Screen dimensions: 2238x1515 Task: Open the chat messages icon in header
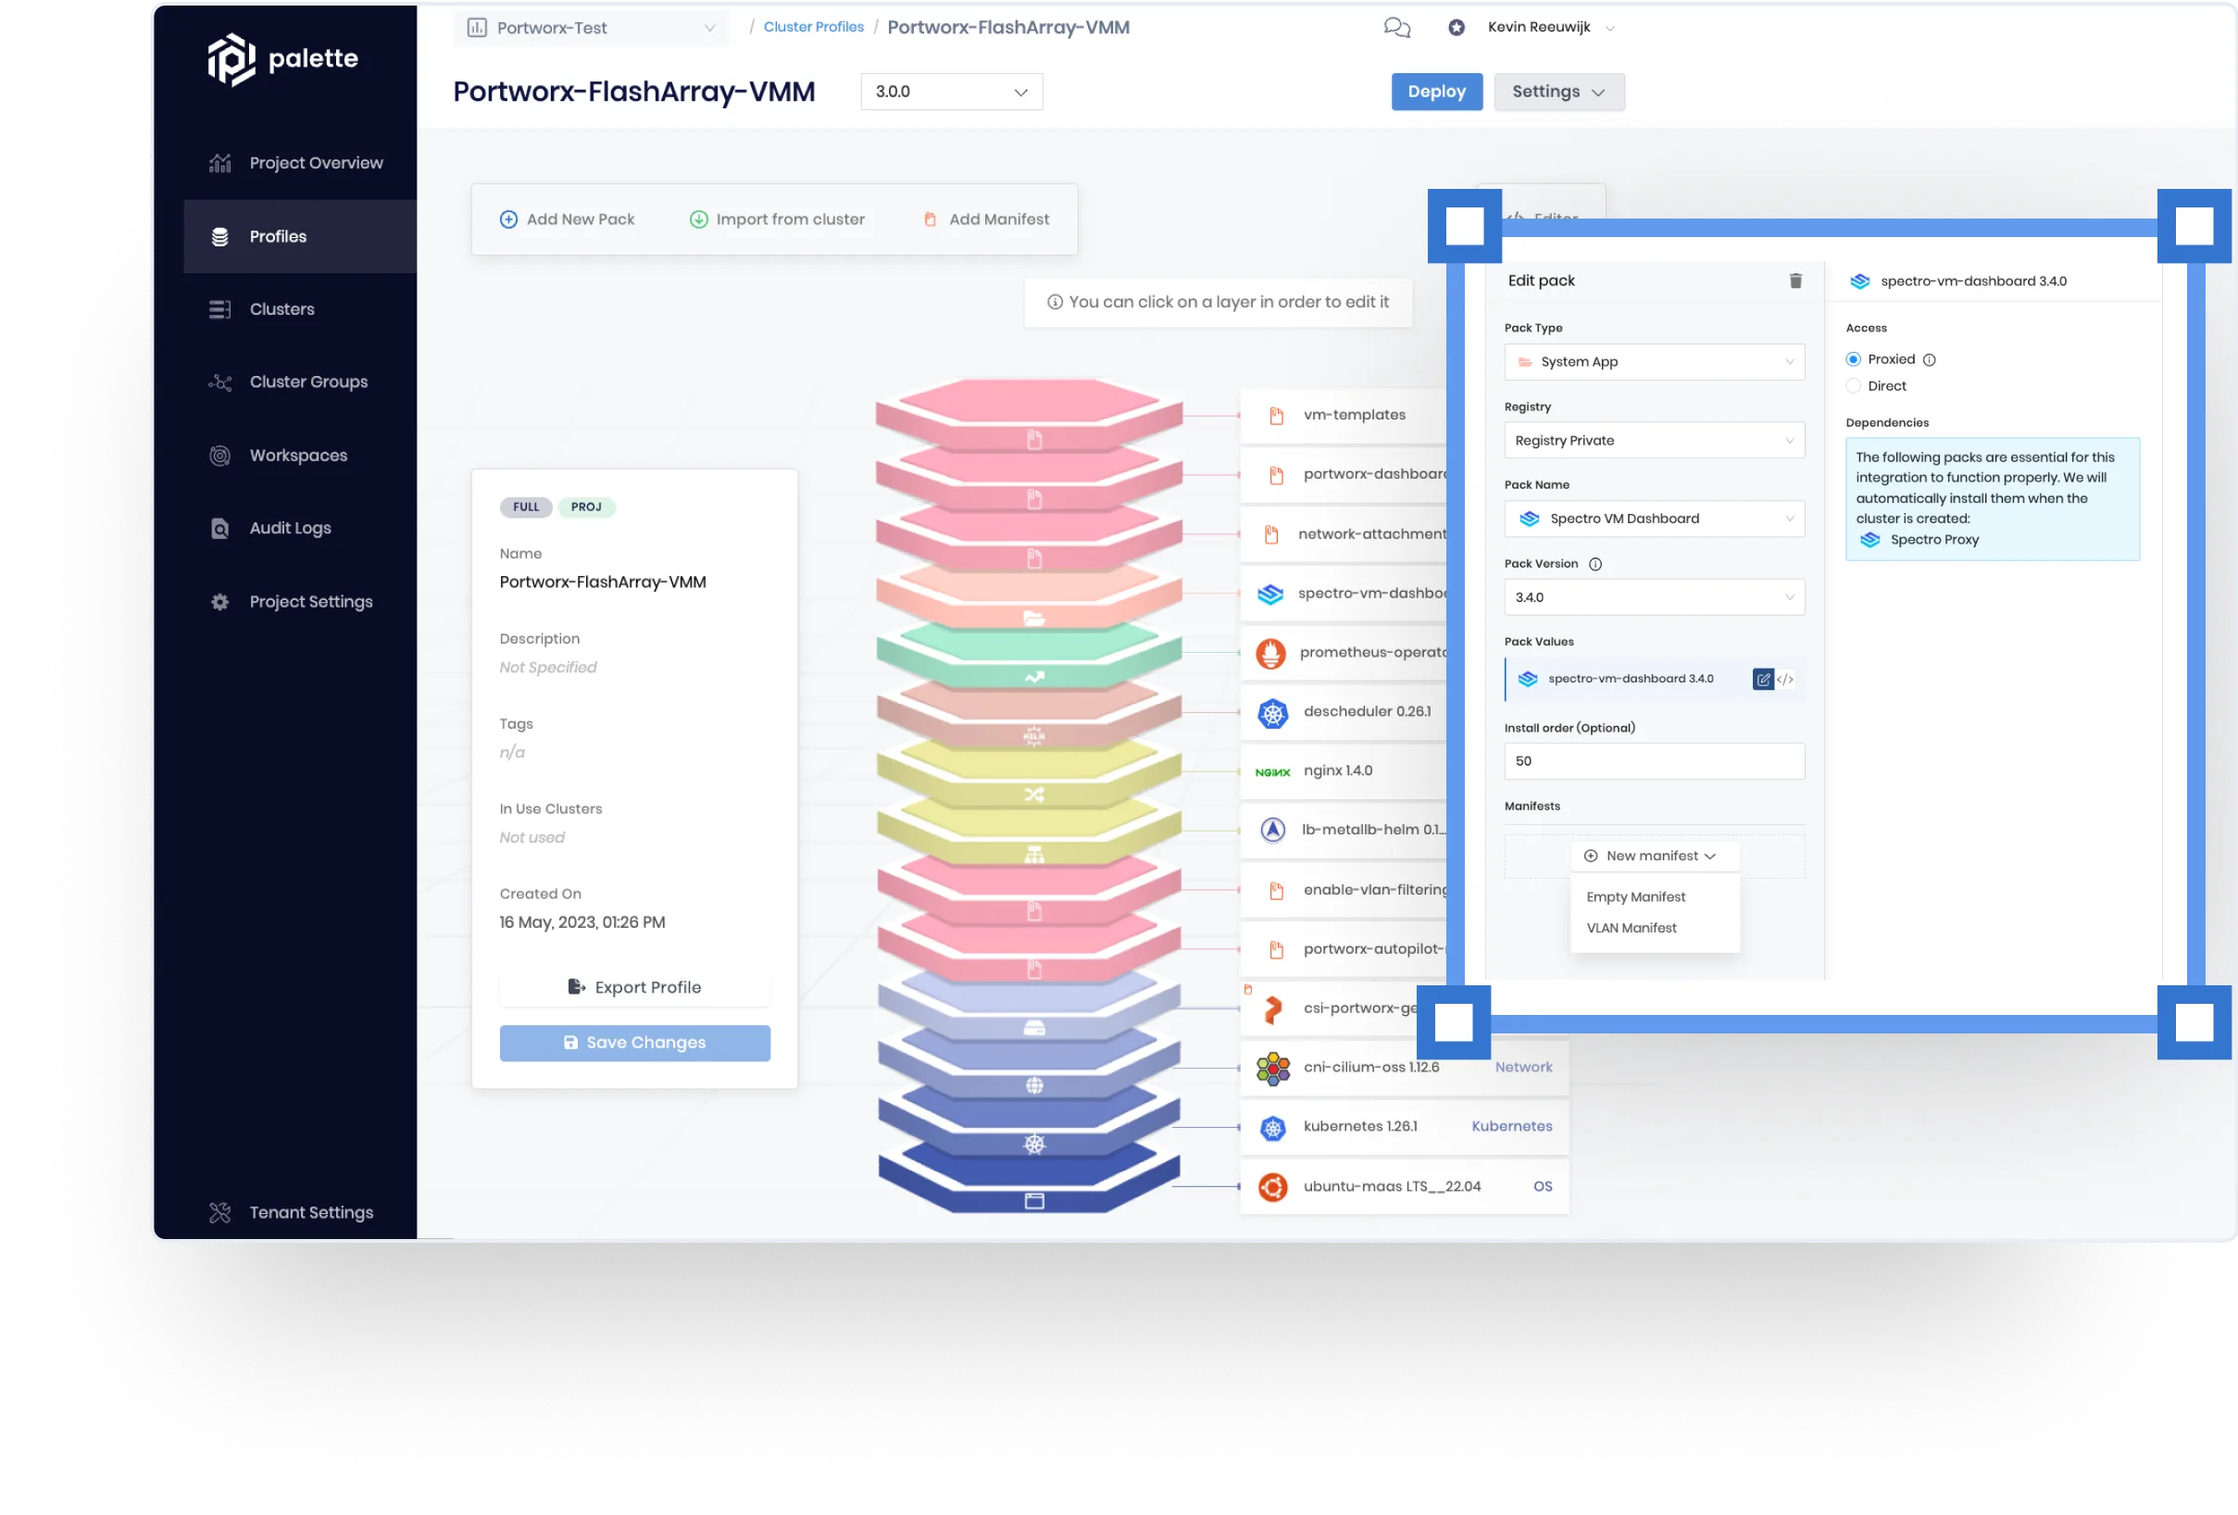point(1396,27)
